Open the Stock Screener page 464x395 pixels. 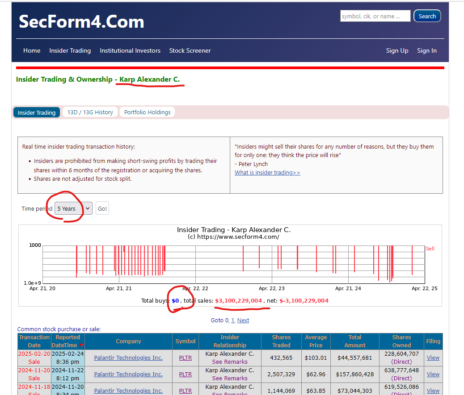(190, 50)
